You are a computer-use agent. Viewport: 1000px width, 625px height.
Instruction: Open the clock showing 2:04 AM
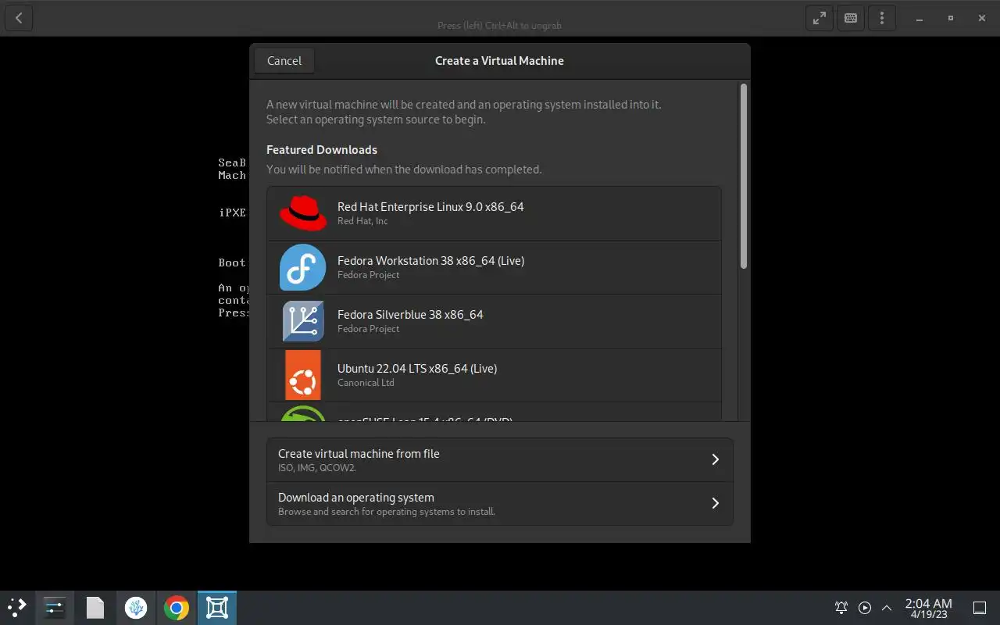point(928,608)
